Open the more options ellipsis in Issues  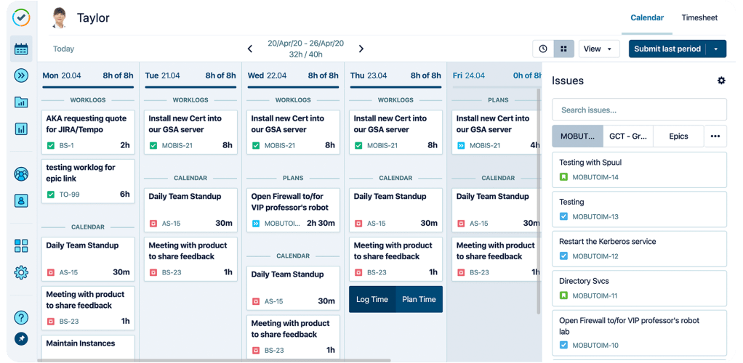(715, 136)
